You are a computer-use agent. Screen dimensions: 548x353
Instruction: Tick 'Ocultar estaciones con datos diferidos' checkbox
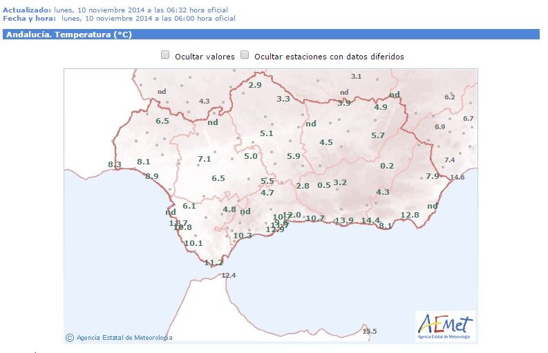(245, 56)
